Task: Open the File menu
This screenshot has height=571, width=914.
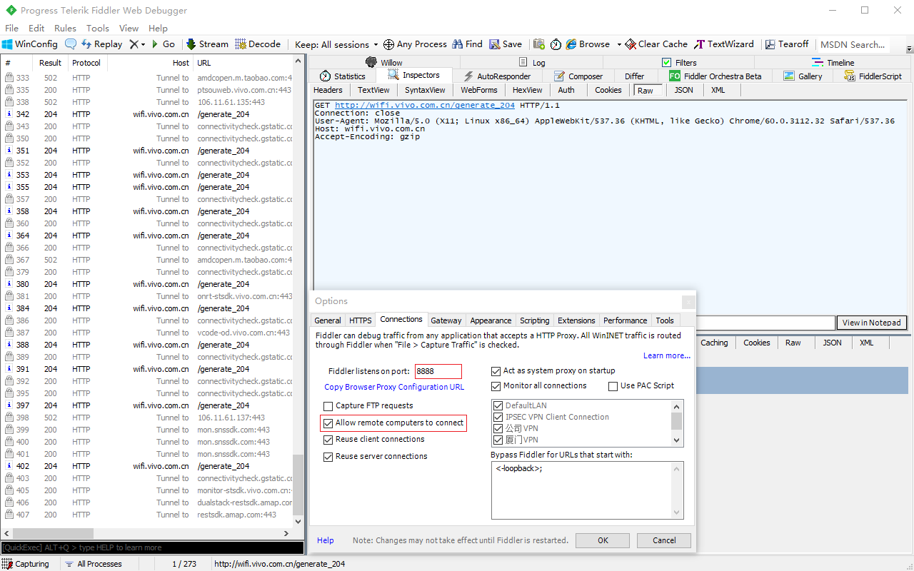Action: coord(11,29)
